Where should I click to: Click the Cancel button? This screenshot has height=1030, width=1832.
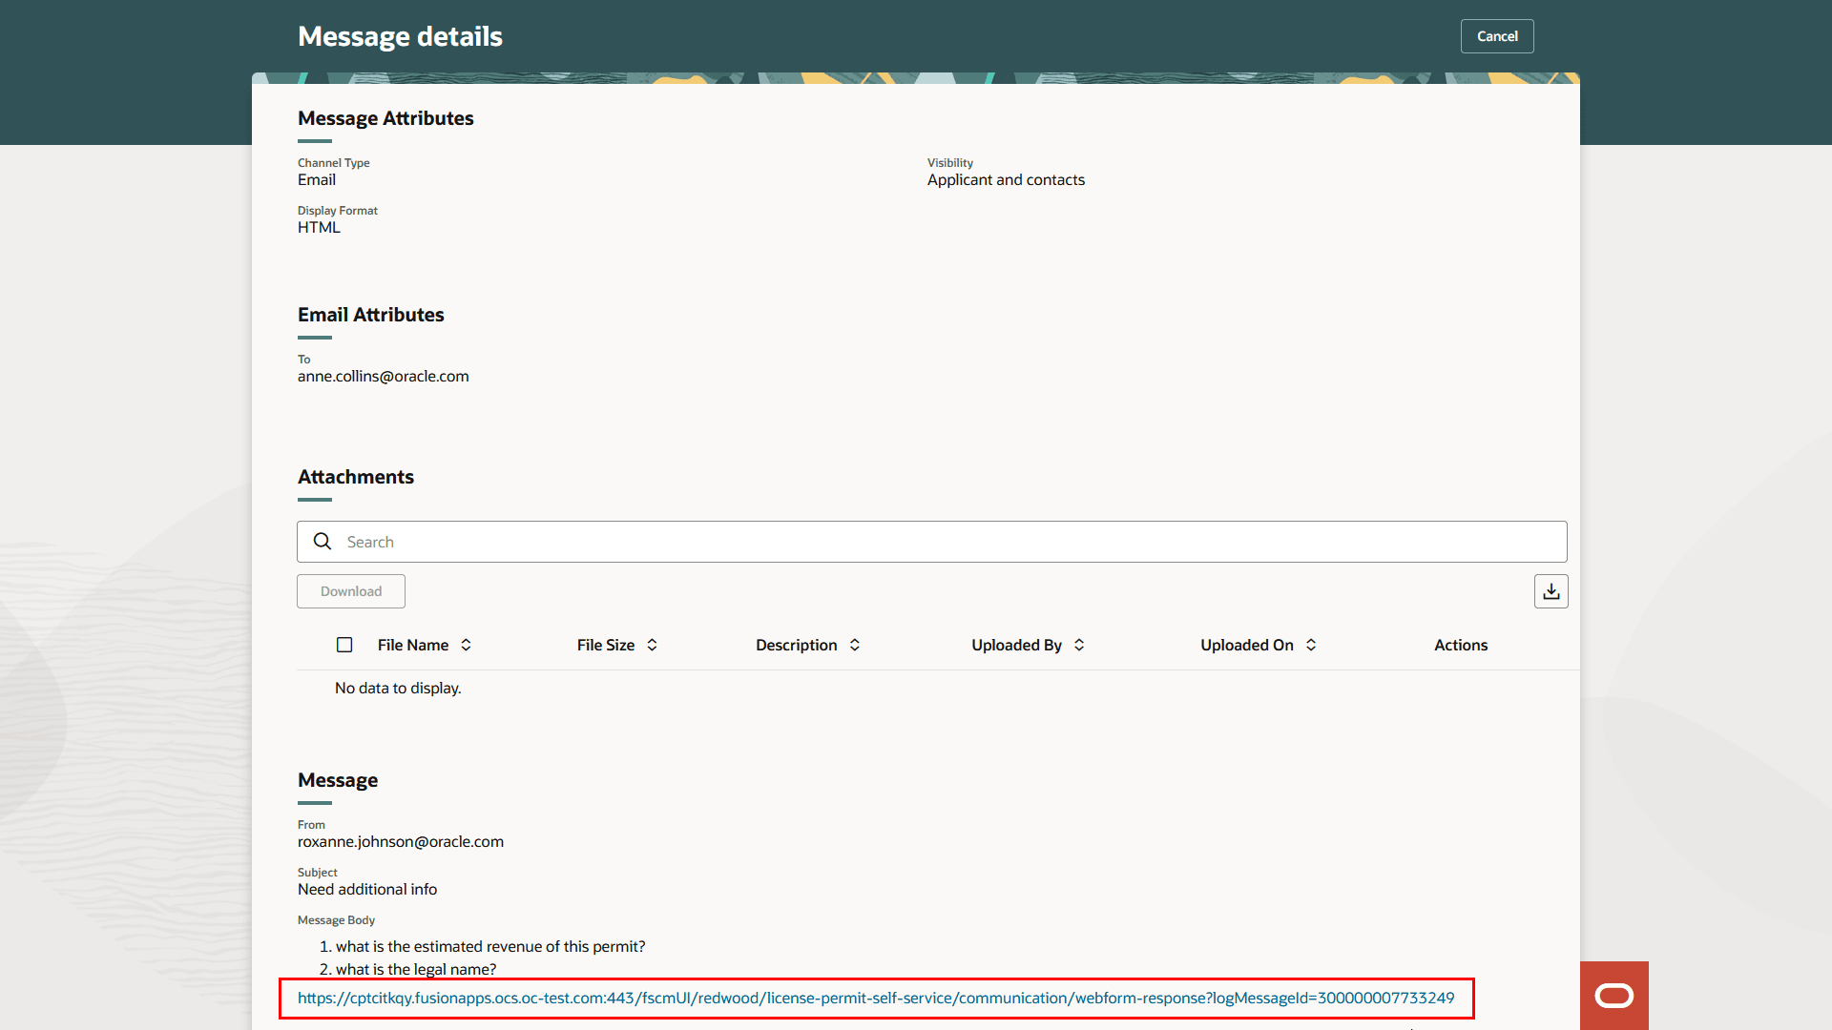click(1497, 36)
